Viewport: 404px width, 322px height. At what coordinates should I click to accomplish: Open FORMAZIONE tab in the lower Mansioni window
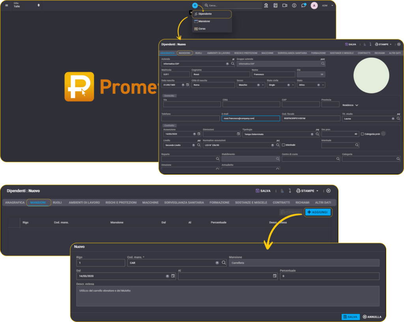[219, 203]
